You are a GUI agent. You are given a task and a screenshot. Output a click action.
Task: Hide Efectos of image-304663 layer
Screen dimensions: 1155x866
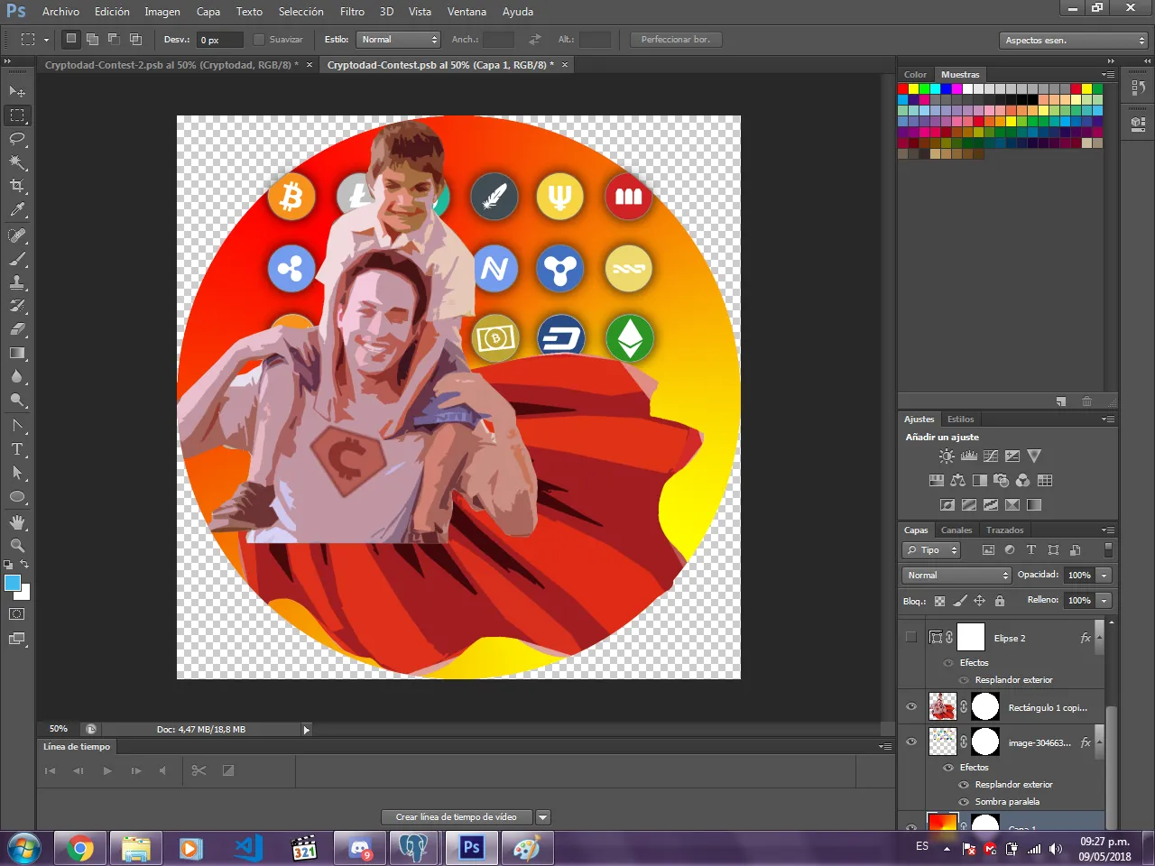948,768
